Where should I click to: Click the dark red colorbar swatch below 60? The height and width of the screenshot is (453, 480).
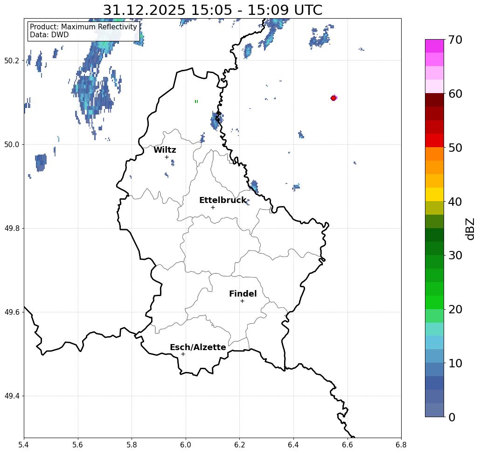434,100
